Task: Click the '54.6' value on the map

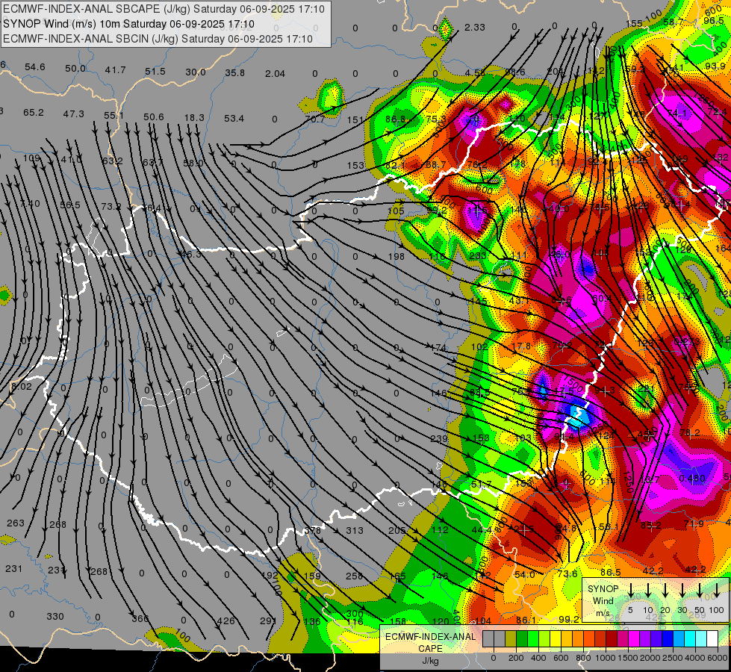Action: pos(35,67)
